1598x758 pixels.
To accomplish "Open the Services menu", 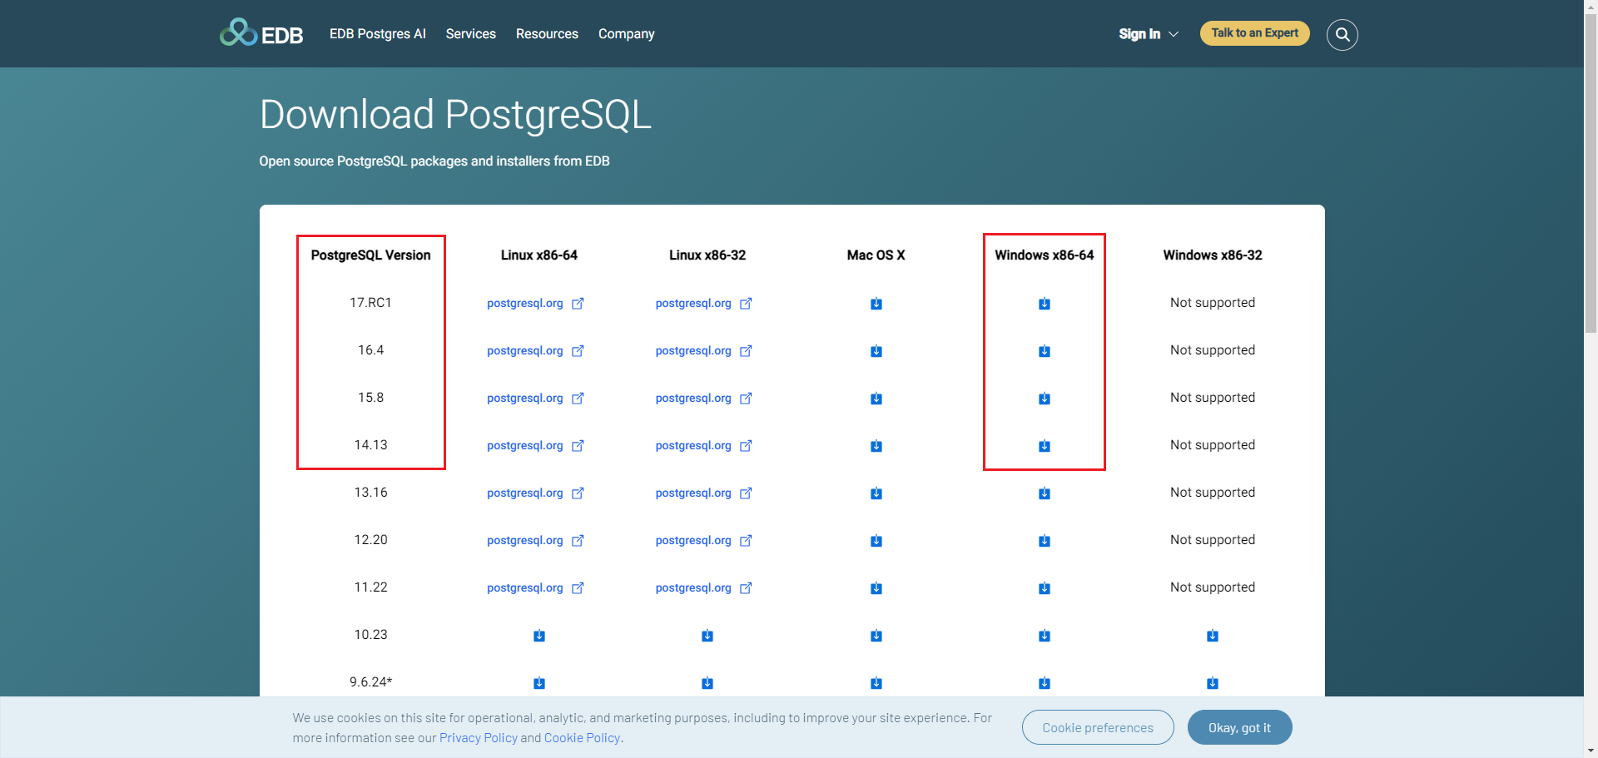I will pos(471,34).
